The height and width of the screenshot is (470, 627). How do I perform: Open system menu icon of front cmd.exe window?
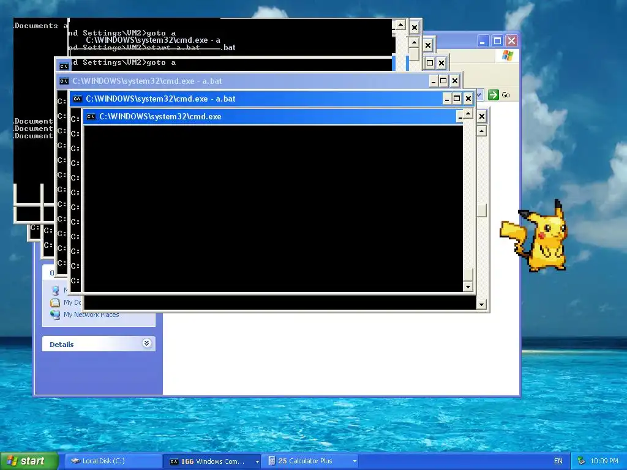(x=91, y=117)
